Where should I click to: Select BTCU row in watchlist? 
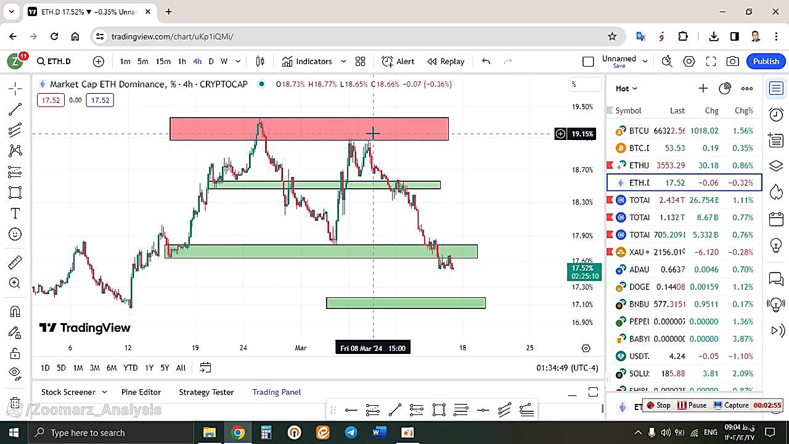(x=684, y=131)
